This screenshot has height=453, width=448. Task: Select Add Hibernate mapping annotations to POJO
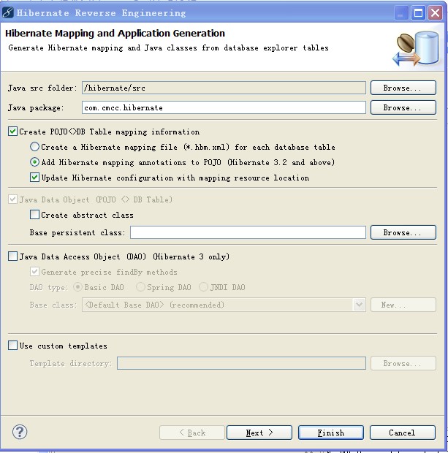[34, 162]
